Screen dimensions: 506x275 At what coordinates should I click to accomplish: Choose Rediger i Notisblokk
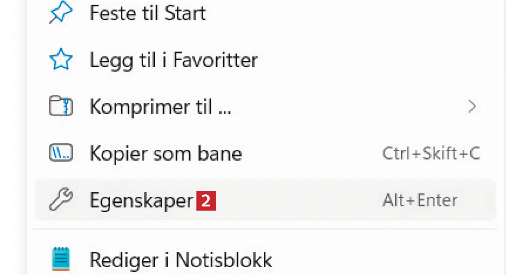coord(181,260)
